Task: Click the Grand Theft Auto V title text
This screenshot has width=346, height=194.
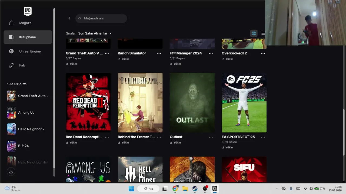Action: [x=84, y=53]
